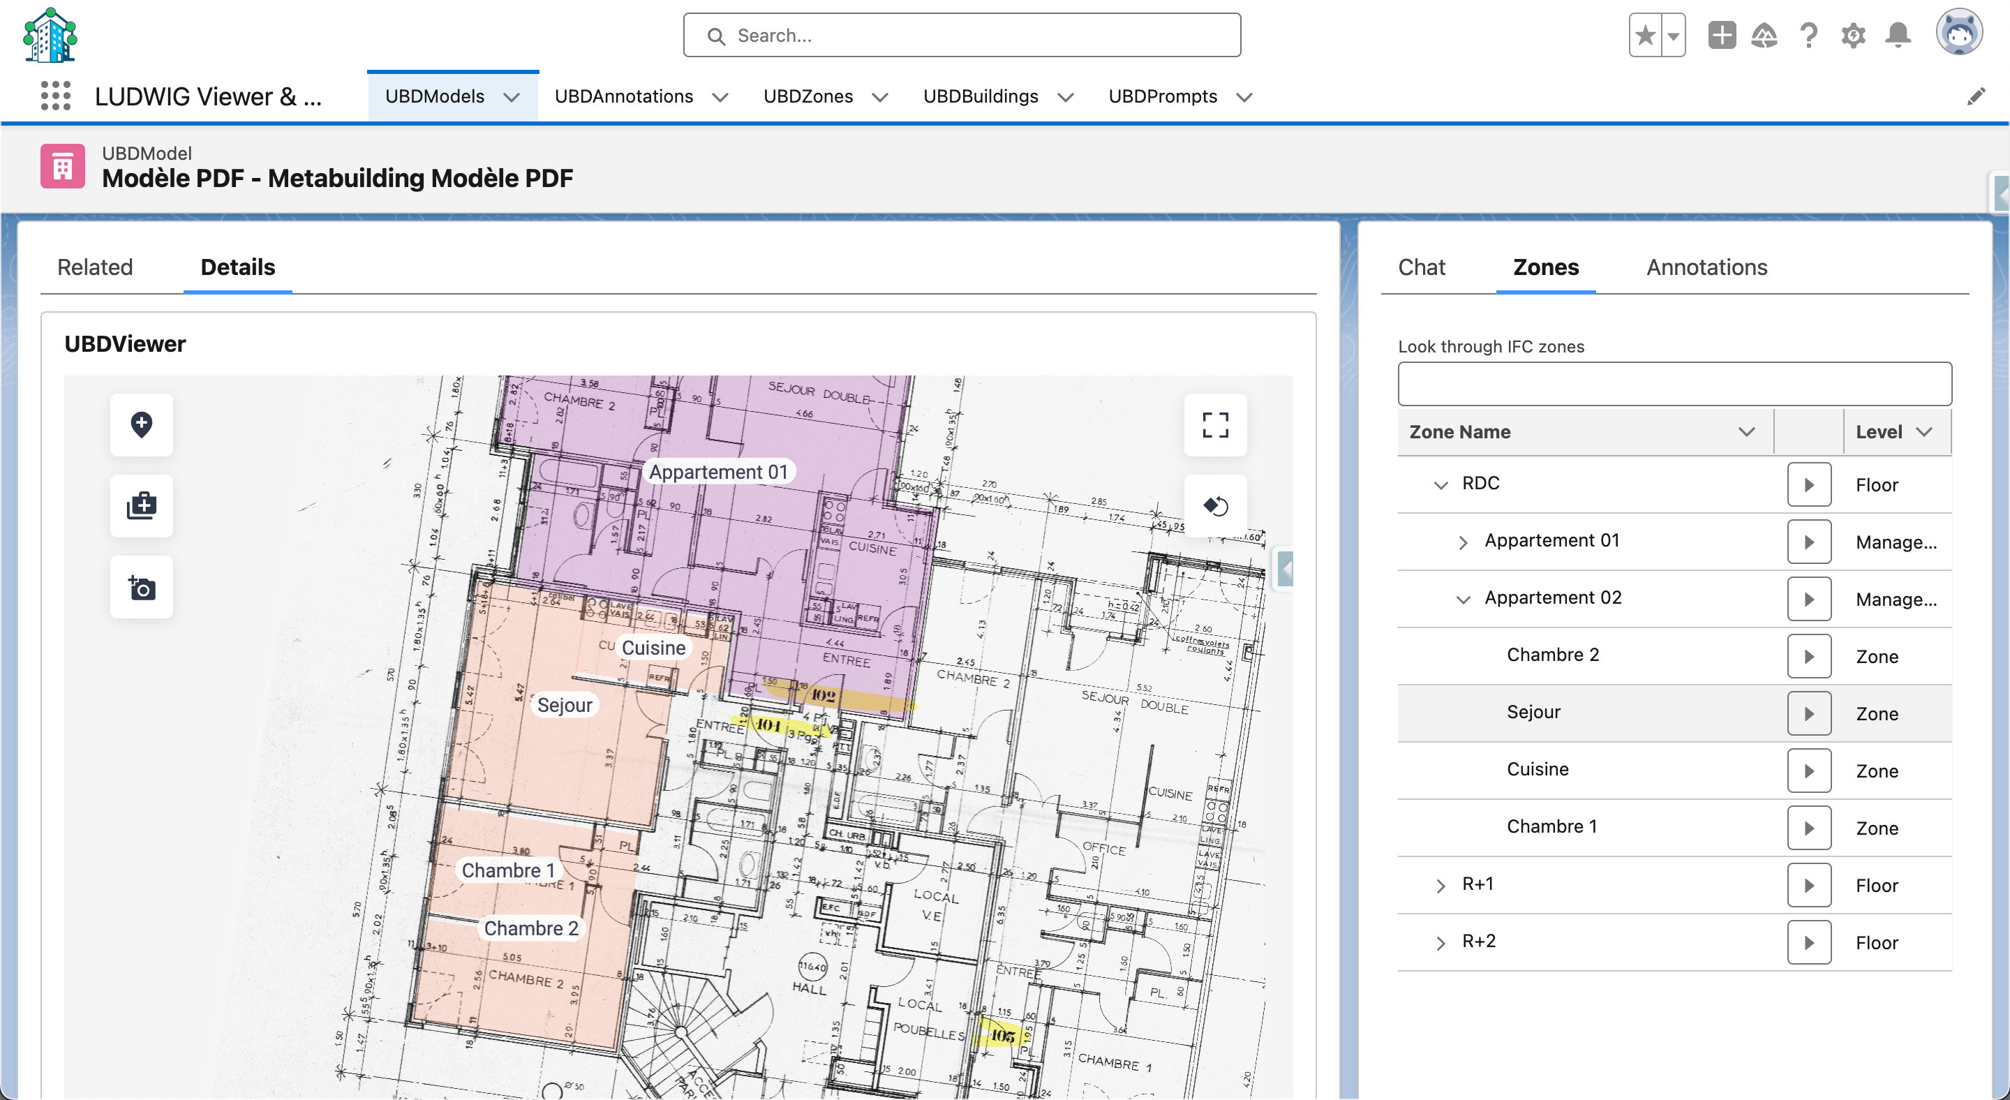The image size is (2010, 1100).
Task: Click the add camera snapshot tool
Action: [x=141, y=588]
